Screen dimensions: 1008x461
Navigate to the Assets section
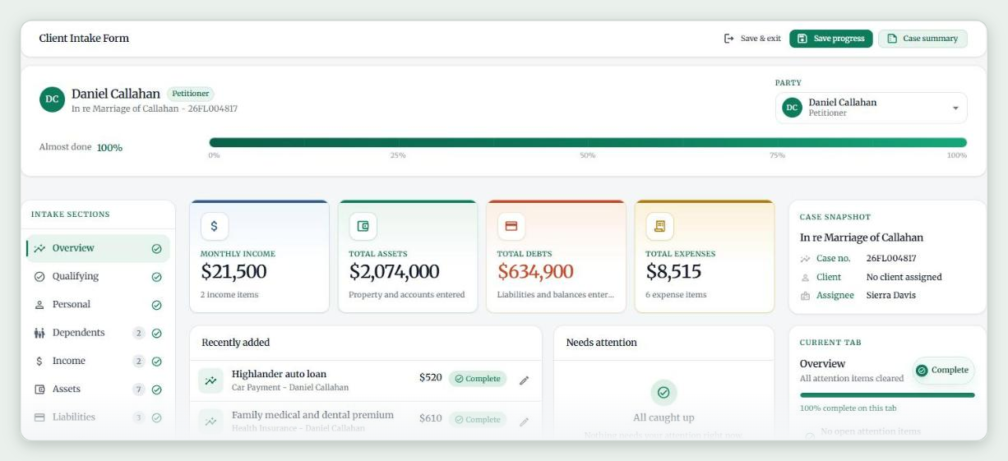click(x=98, y=390)
